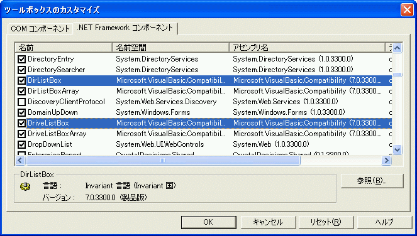
Task: Sort by the 名前 column header
Action: (64, 48)
